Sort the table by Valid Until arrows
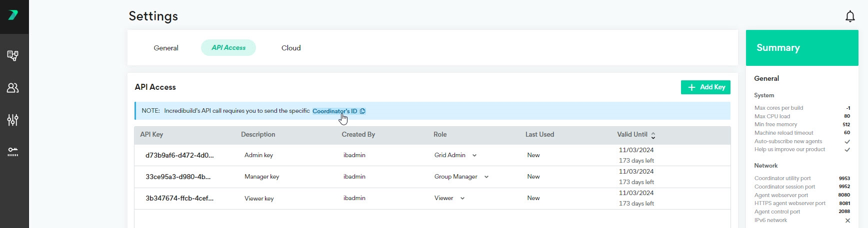Viewport: 868px width, 228px height. coord(653,135)
